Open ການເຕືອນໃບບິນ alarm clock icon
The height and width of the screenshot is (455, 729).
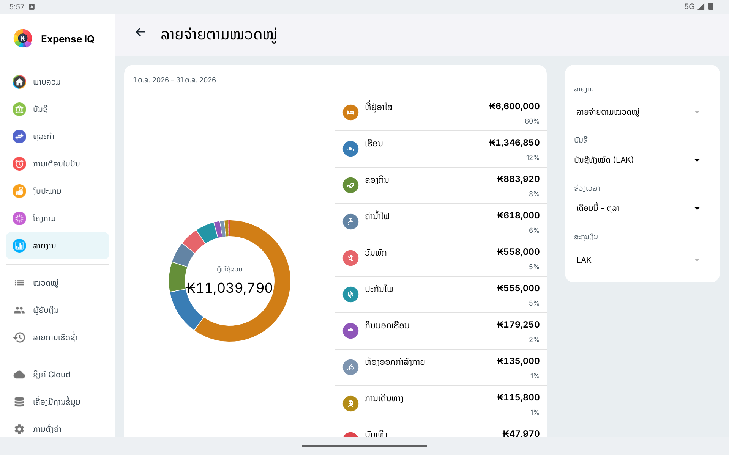pyautogui.click(x=19, y=164)
